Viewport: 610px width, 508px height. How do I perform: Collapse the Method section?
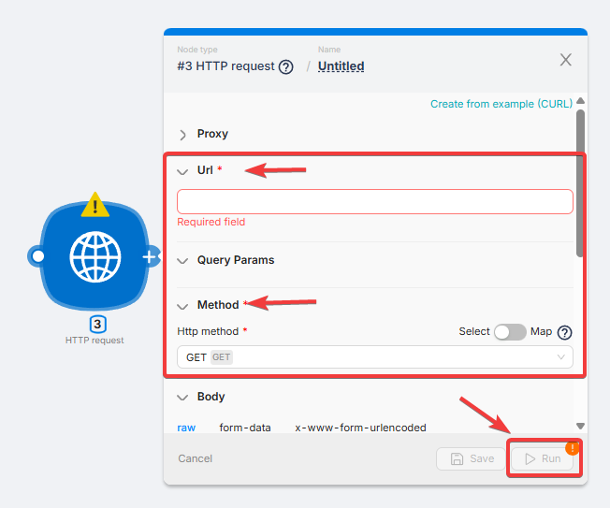tap(183, 305)
